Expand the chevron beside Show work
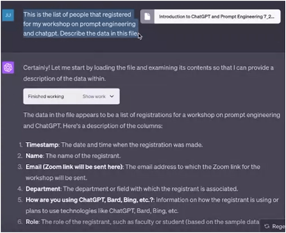The height and width of the screenshot is (233, 286). [x=112, y=96]
